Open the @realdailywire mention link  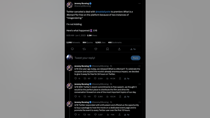click(103, 12)
